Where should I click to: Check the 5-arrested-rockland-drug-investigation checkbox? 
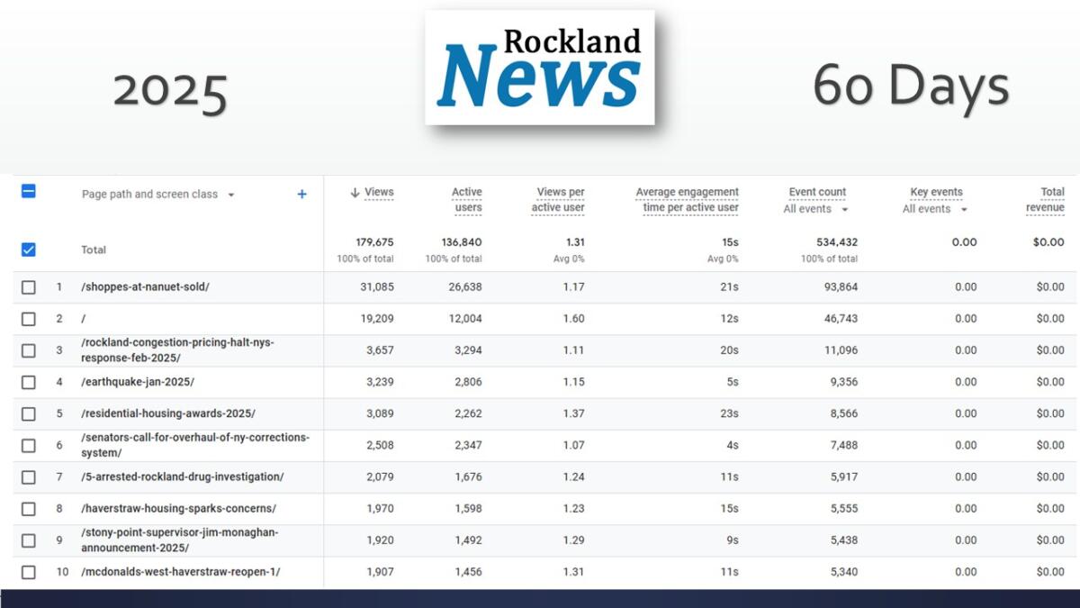[28, 476]
